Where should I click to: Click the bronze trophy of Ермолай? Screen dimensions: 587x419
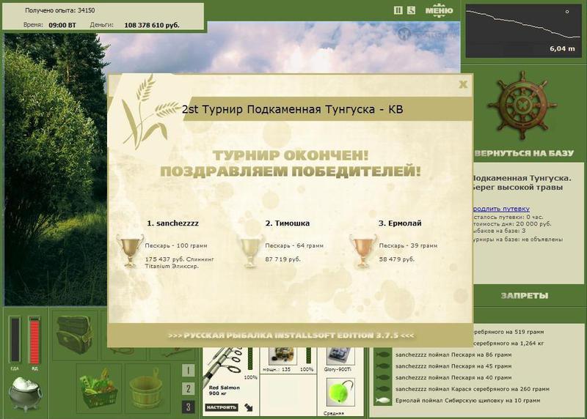coord(362,250)
